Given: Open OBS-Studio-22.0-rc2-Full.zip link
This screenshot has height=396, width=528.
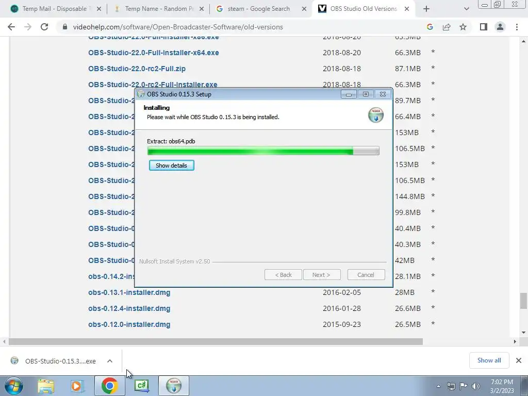Looking at the screenshot, I should pyautogui.click(x=137, y=69).
